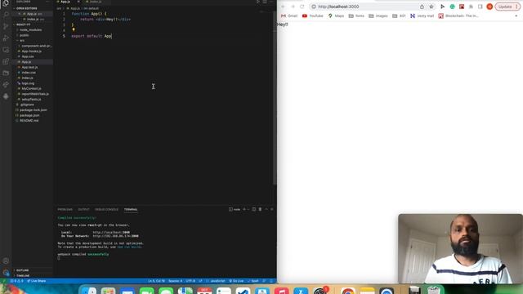Click the Chrome reload icon

302,7
